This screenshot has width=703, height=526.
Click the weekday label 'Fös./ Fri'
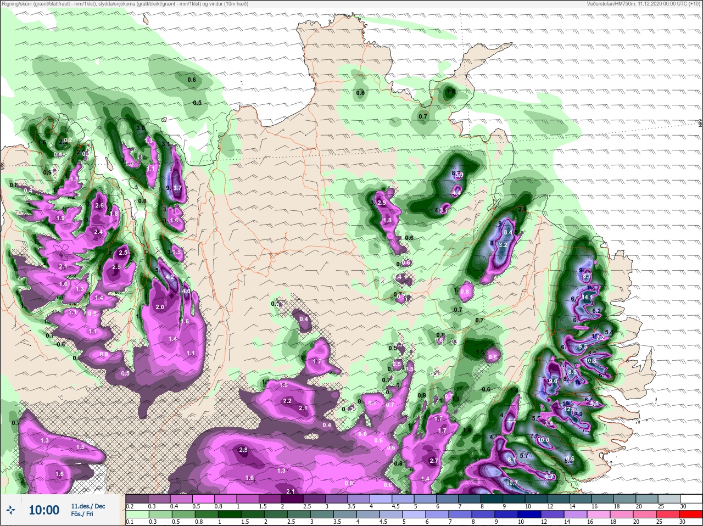[82, 515]
